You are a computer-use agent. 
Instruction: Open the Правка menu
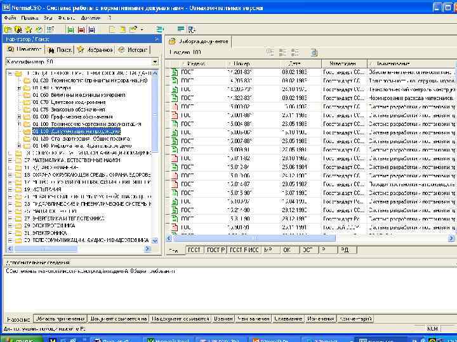[x=30, y=18]
